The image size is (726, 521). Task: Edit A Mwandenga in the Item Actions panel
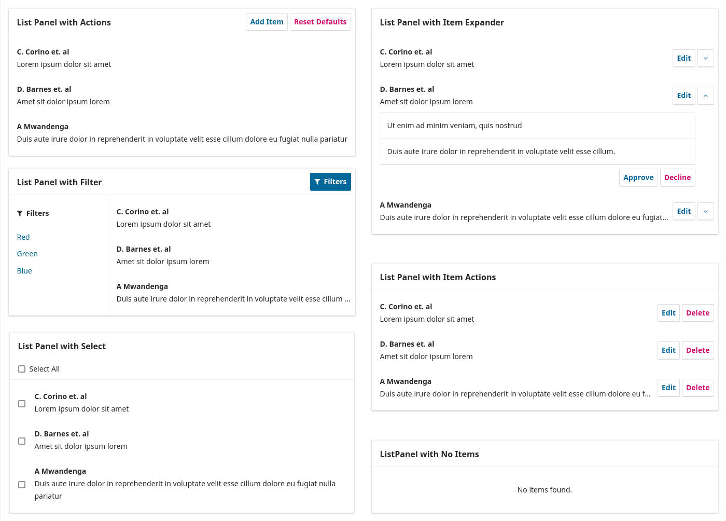668,388
